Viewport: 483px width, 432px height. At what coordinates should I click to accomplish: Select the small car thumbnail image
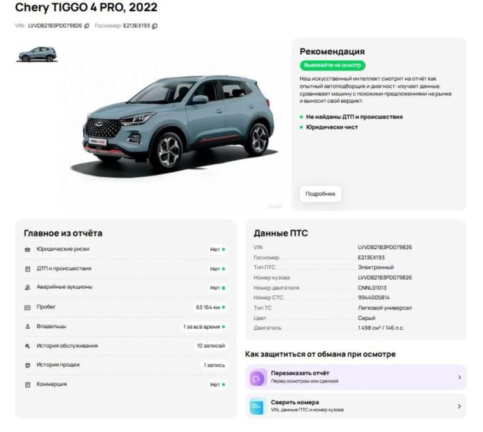pos(37,55)
